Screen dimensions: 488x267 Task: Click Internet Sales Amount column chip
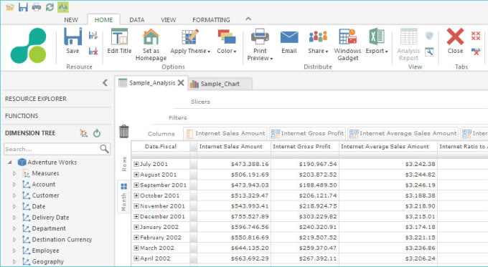click(225, 133)
